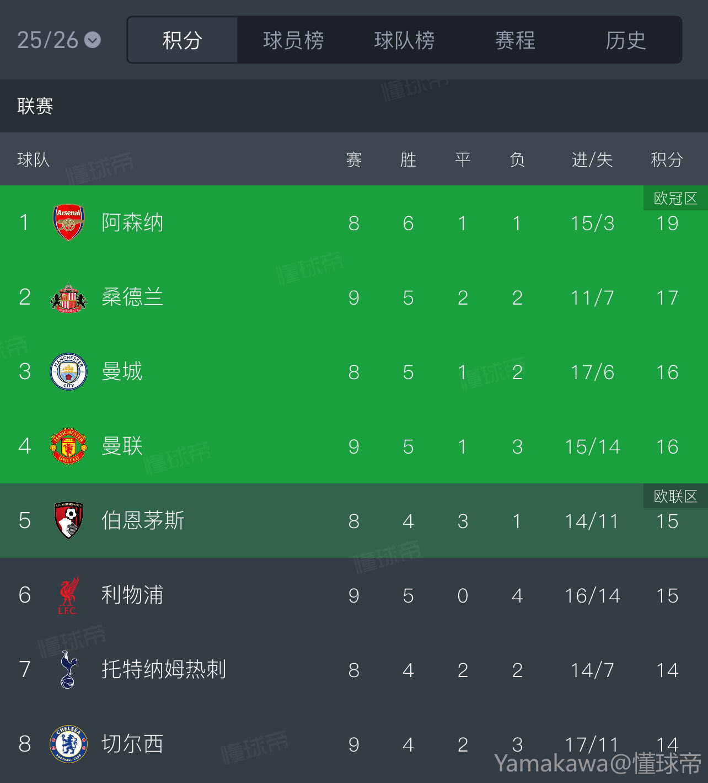Open the 赛程 tab
This screenshot has height=783, width=708.
click(515, 40)
